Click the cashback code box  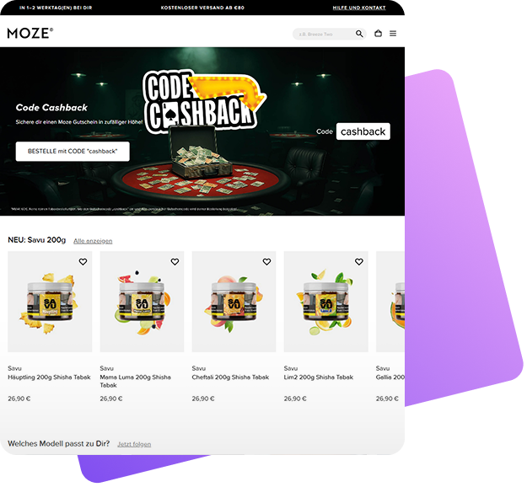click(363, 131)
